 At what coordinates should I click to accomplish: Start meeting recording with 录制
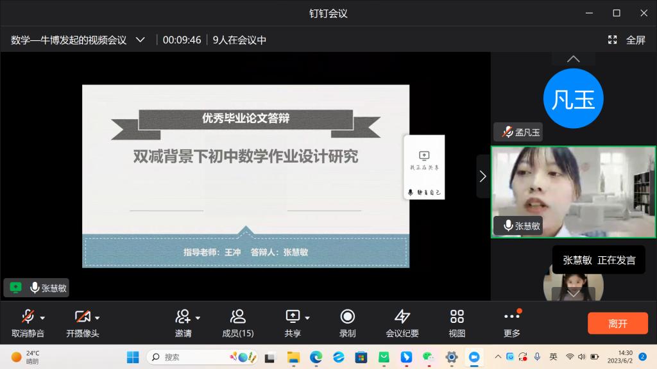tap(347, 317)
